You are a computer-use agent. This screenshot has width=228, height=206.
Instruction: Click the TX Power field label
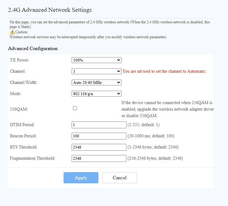click(x=20, y=60)
